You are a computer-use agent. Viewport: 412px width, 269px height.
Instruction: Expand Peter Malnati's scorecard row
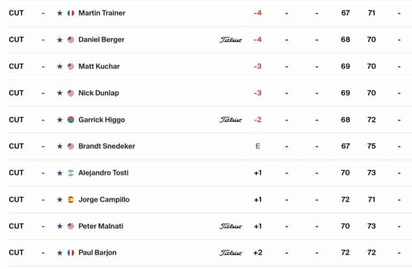[210, 226]
